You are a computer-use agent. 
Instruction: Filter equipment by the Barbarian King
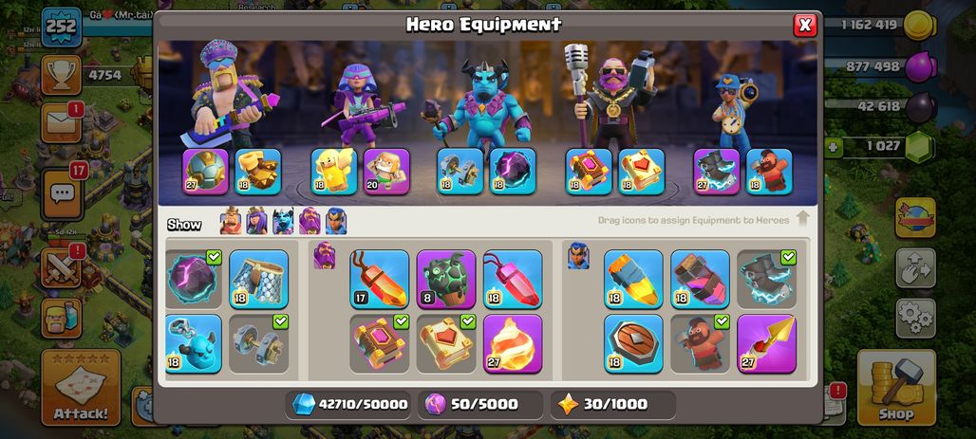[231, 221]
